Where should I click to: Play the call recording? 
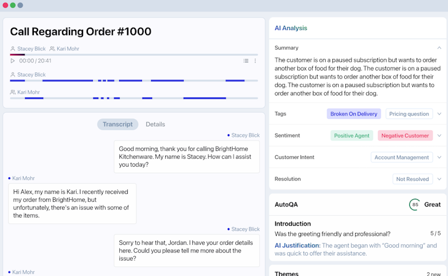click(13, 61)
